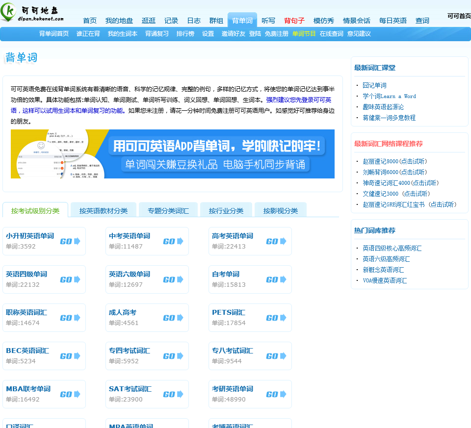Open the 首页 top navigation item
Image resolution: width=471 pixels, height=428 pixels.
[x=90, y=21]
